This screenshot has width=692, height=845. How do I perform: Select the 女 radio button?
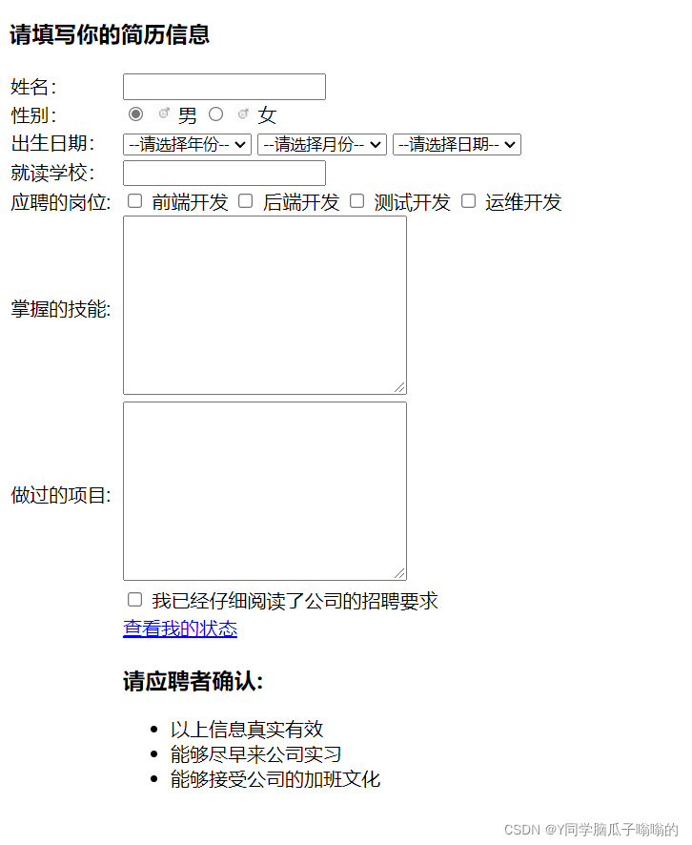[x=216, y=113]
